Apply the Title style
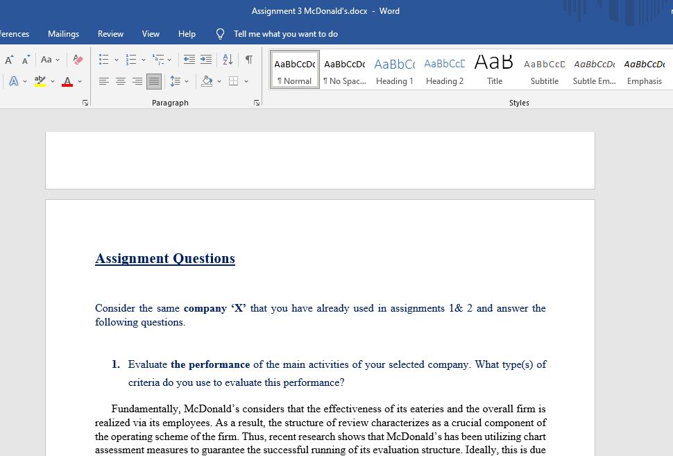This screenshot has height=456, width=673. pyautogui.click(x=495, y=69)
